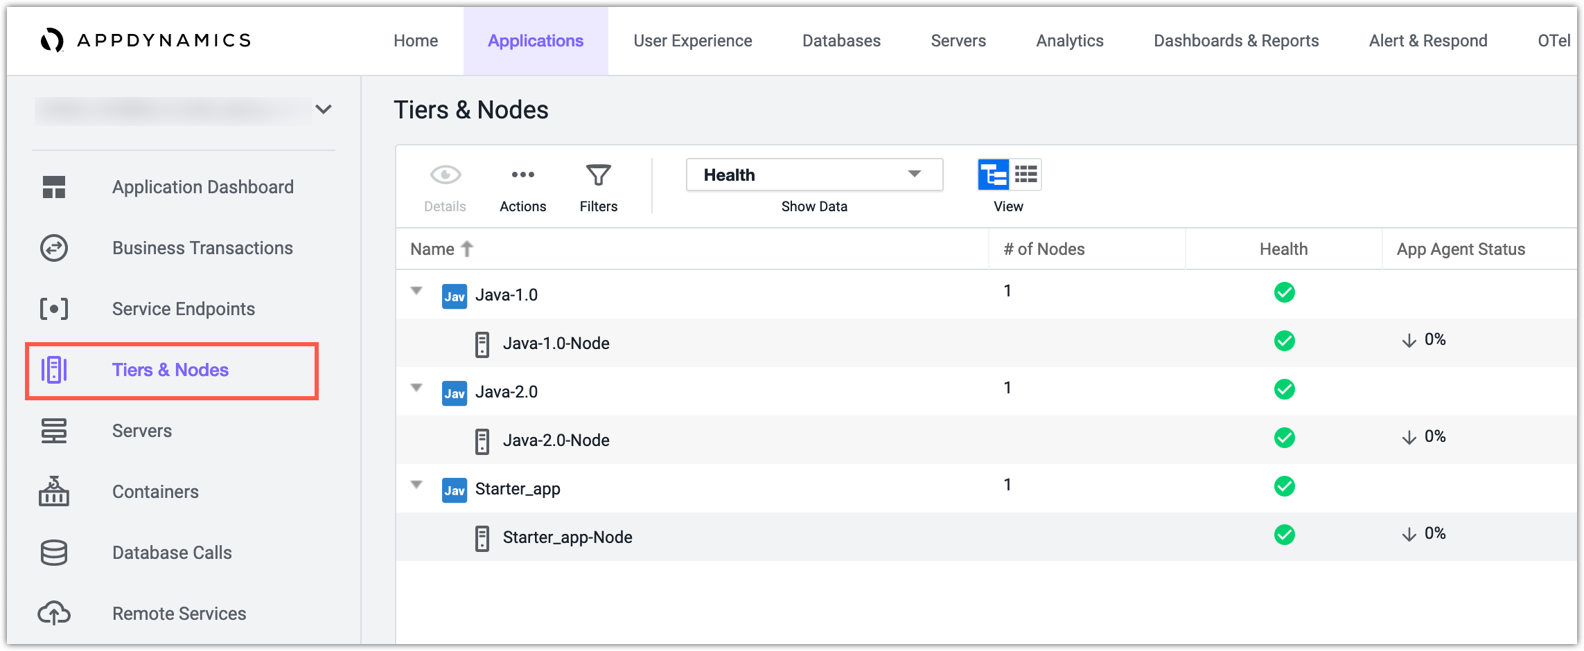Open Application Dashboard from the sidebar
This screenshot has width=1584, height=651.
[203, 187]
